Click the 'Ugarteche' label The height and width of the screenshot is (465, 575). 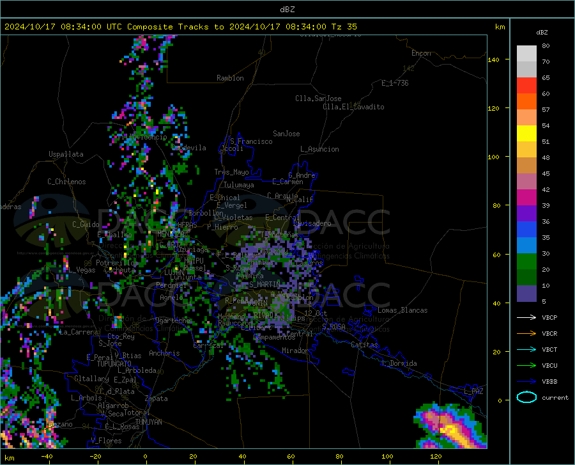[x=172, y=320]
